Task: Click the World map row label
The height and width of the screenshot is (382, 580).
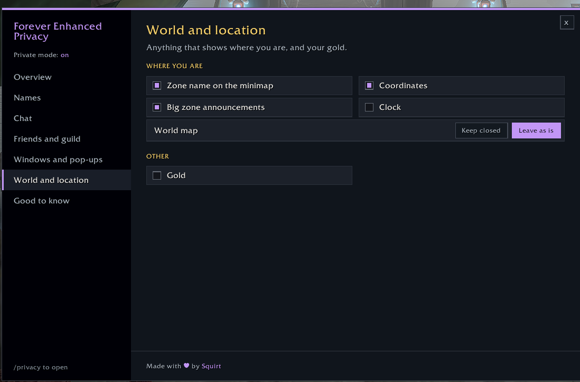Action: pyautogui.click(x=176, y=131)
